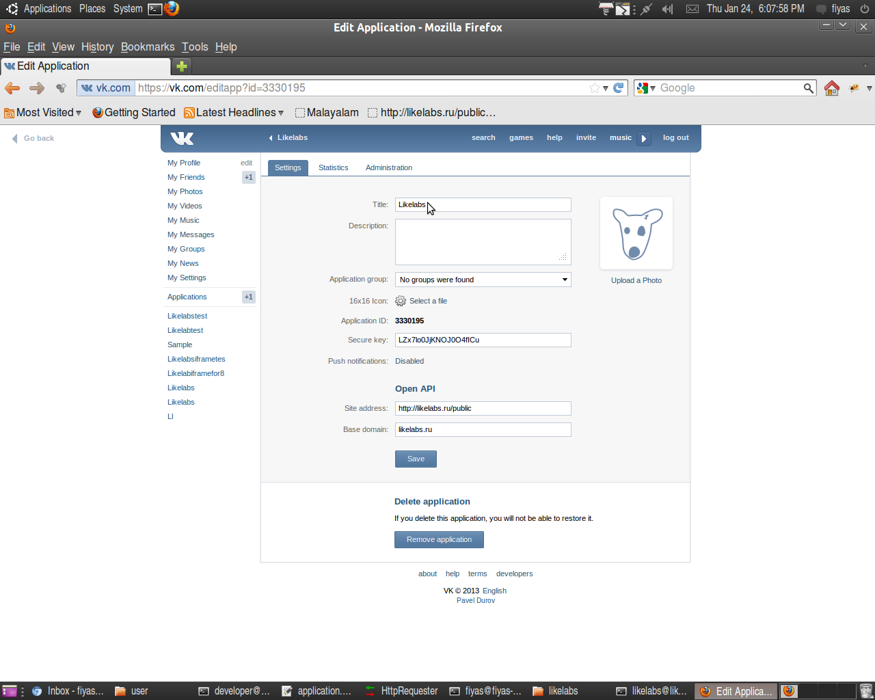Open the Application group dropdown
The image size is (875, 700).
pyautogui.click(x=483, y=280)
